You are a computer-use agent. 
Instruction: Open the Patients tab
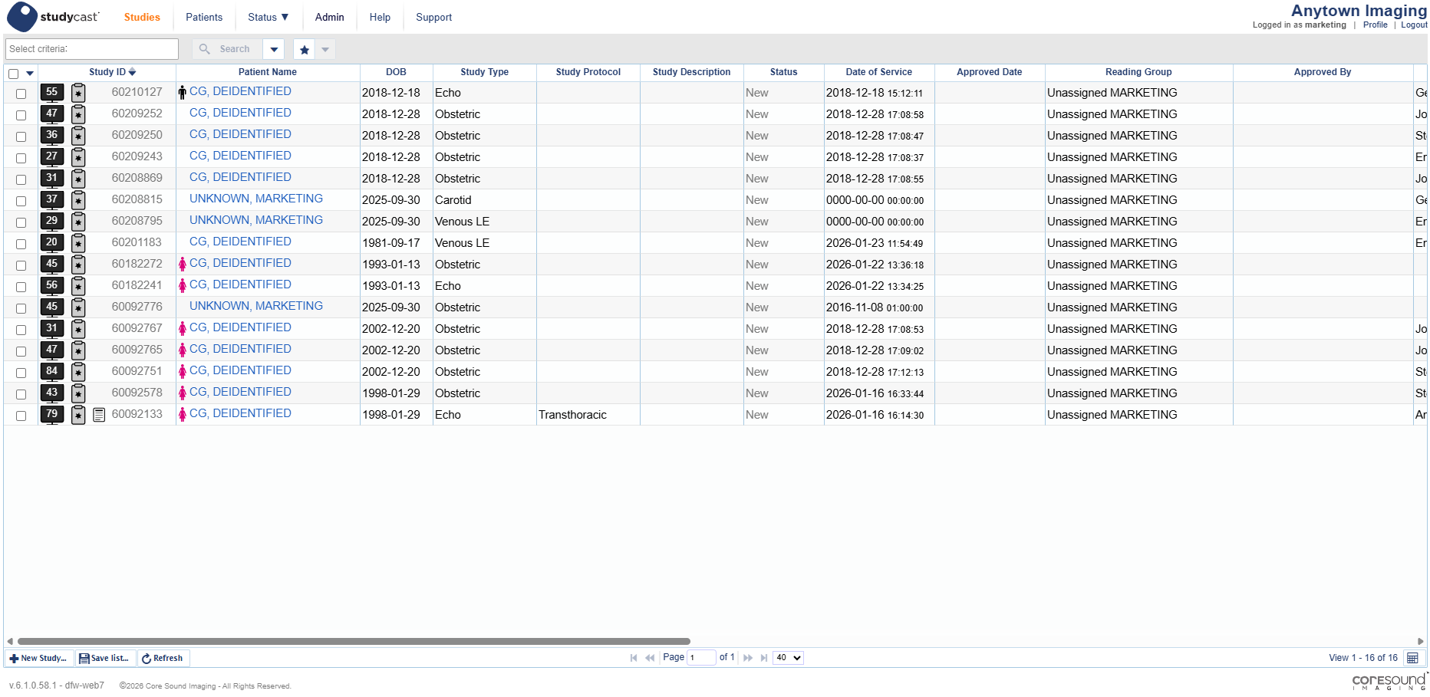tap(204, 17)
